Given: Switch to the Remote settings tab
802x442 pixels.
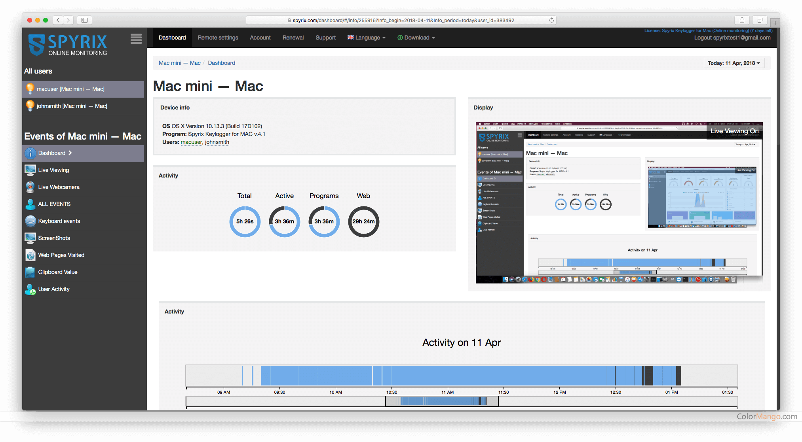Looking at the screenshot, I should 218,38.
